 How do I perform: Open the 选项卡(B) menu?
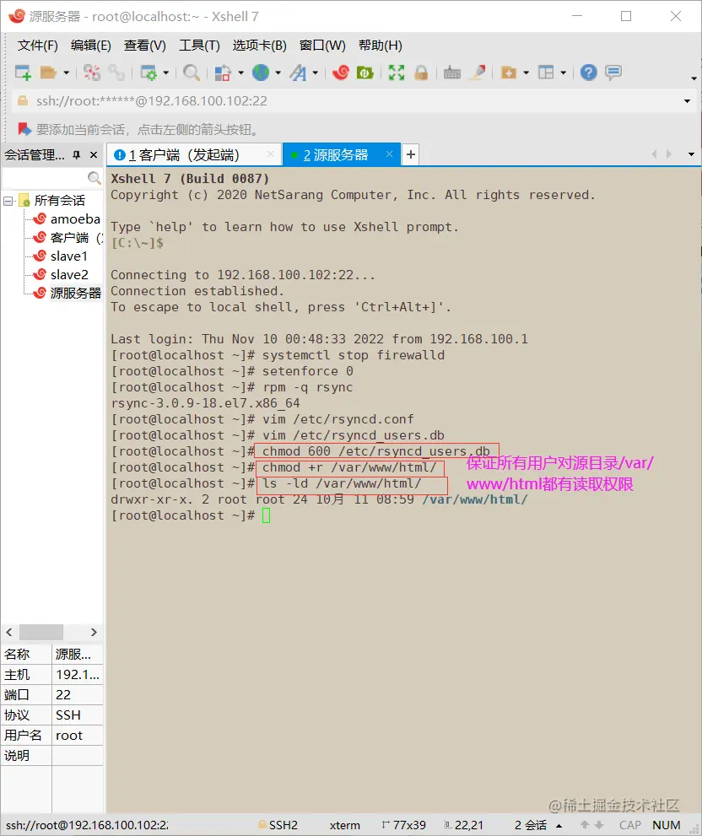click(259, 46)
